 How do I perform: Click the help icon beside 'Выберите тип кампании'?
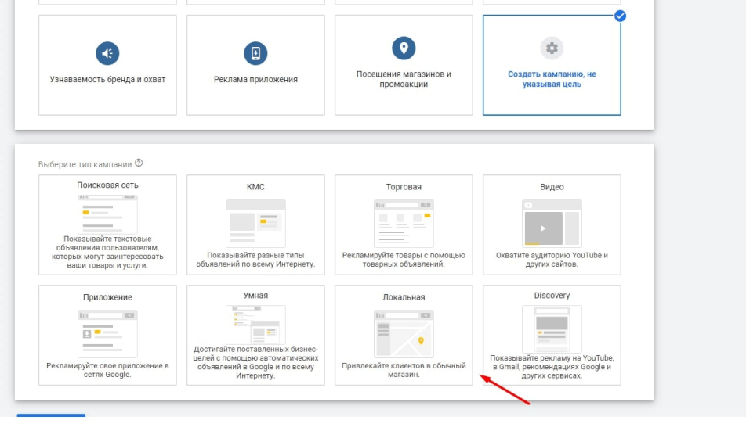[x=139, y=163]
